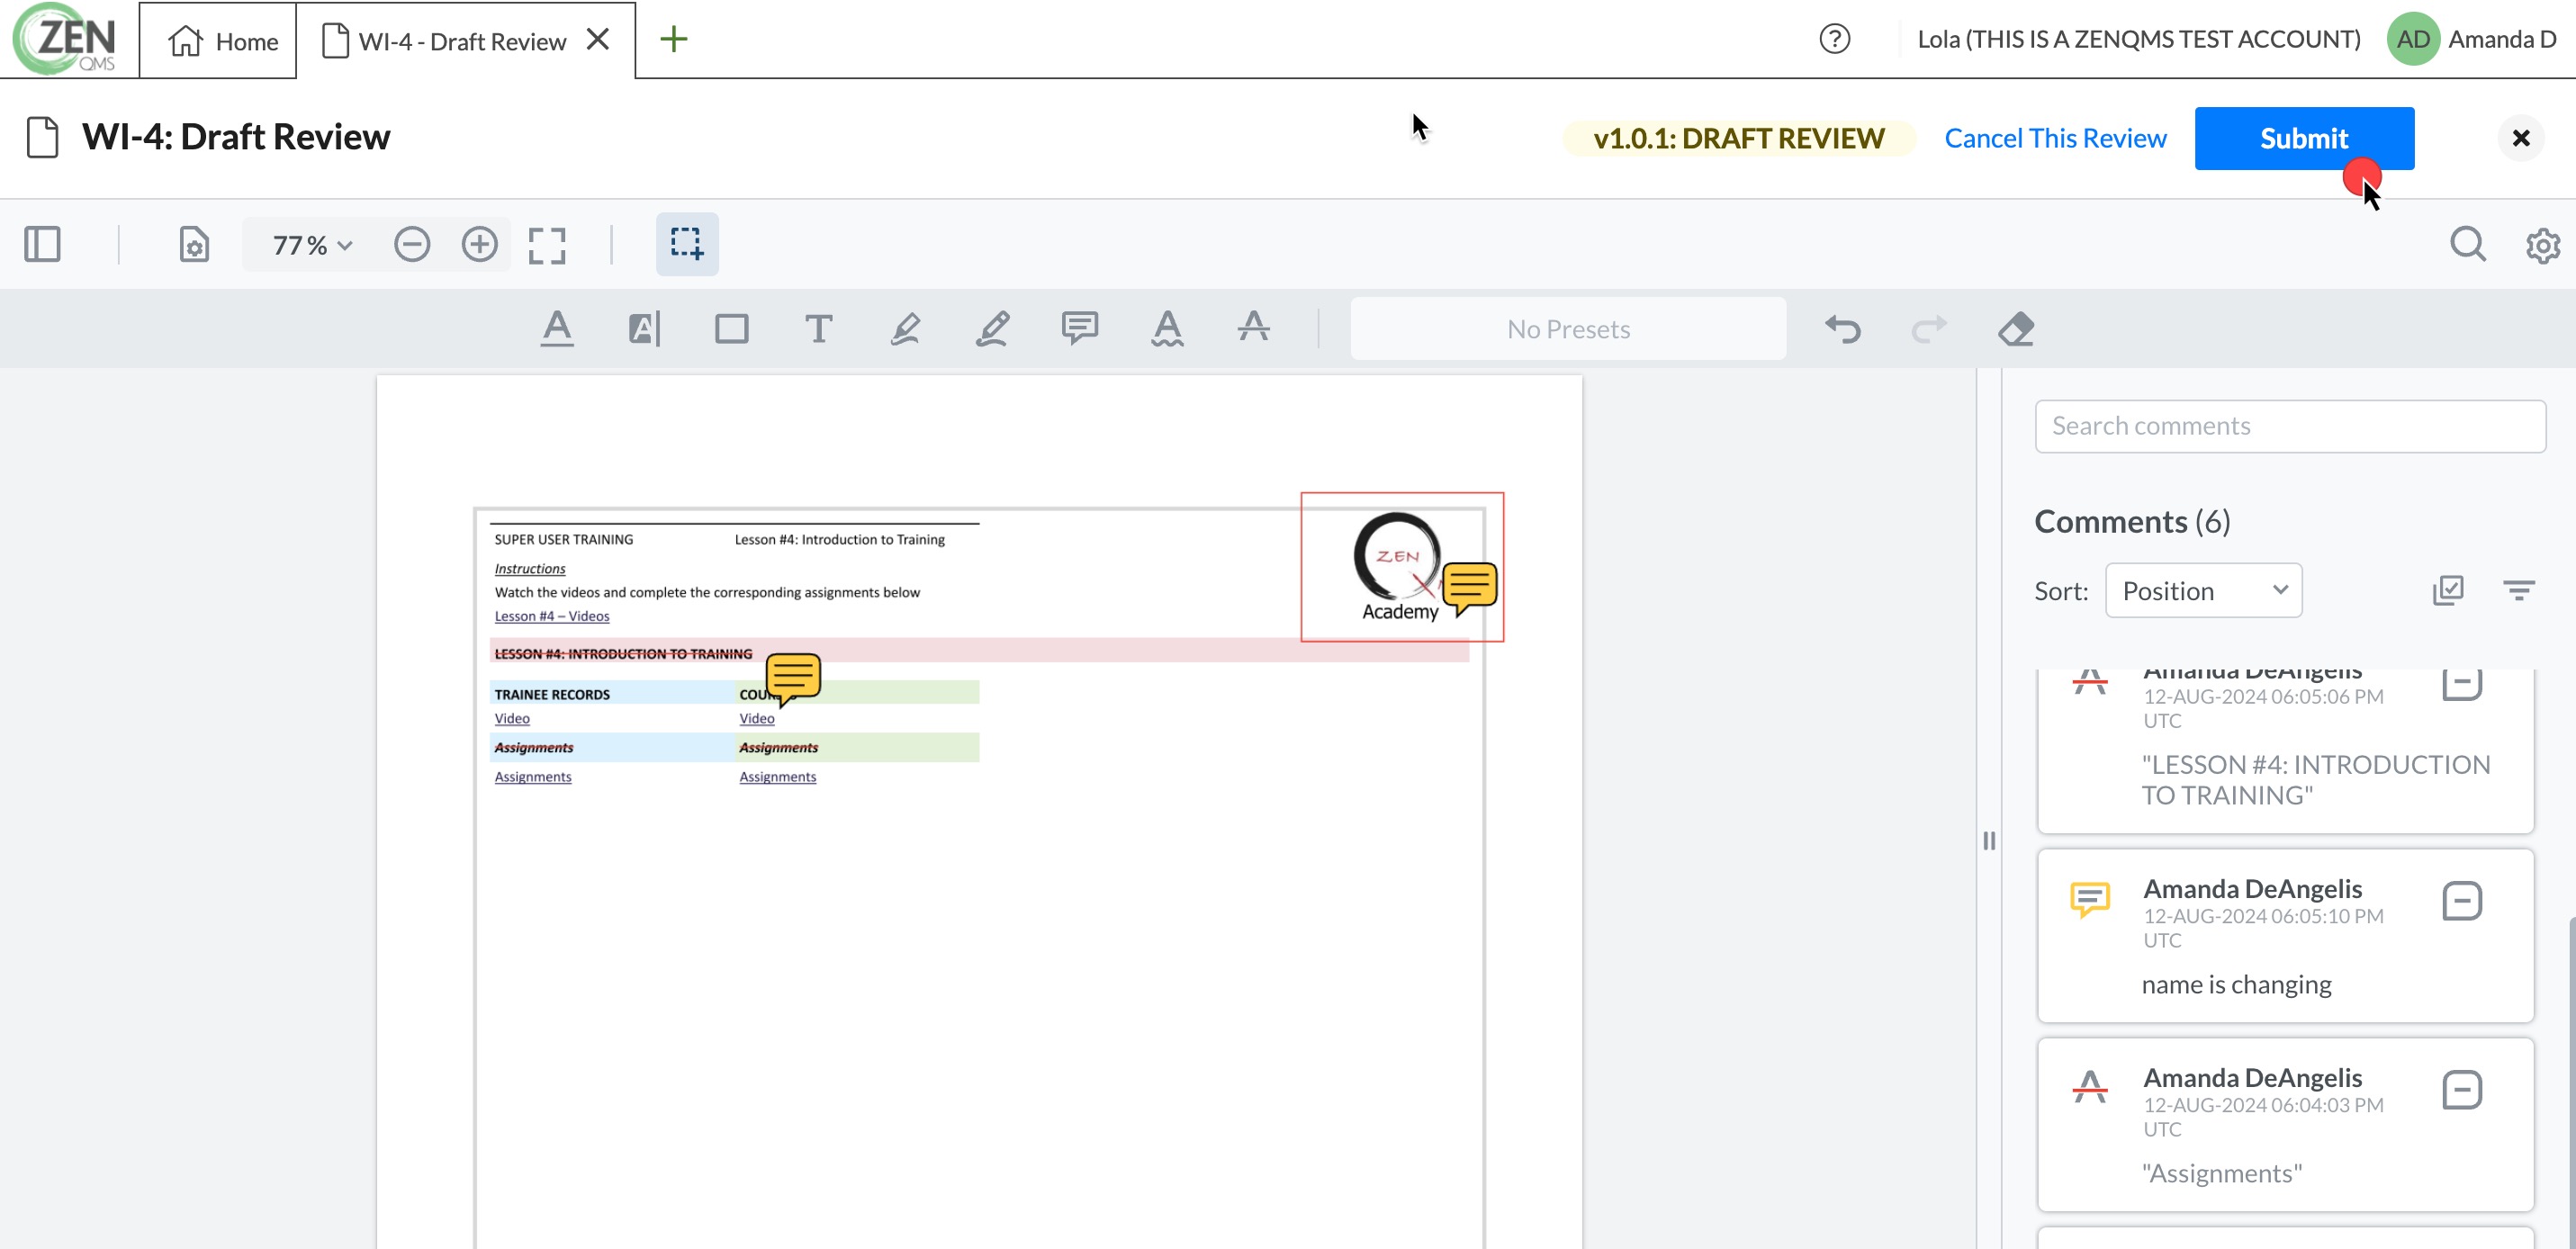
Task: Open the Lesson #4 – Videos link
Action: click(x=551, y=616)
